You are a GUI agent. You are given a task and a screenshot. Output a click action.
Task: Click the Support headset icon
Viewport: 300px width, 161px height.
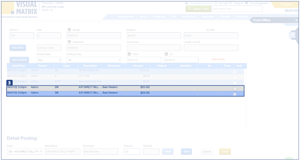pyautogui.click(x=230, y=3)
